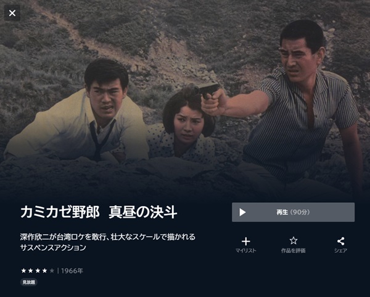The image size is (370, 297).
Task: Click the third filled rating star
Action: (38, 271)
